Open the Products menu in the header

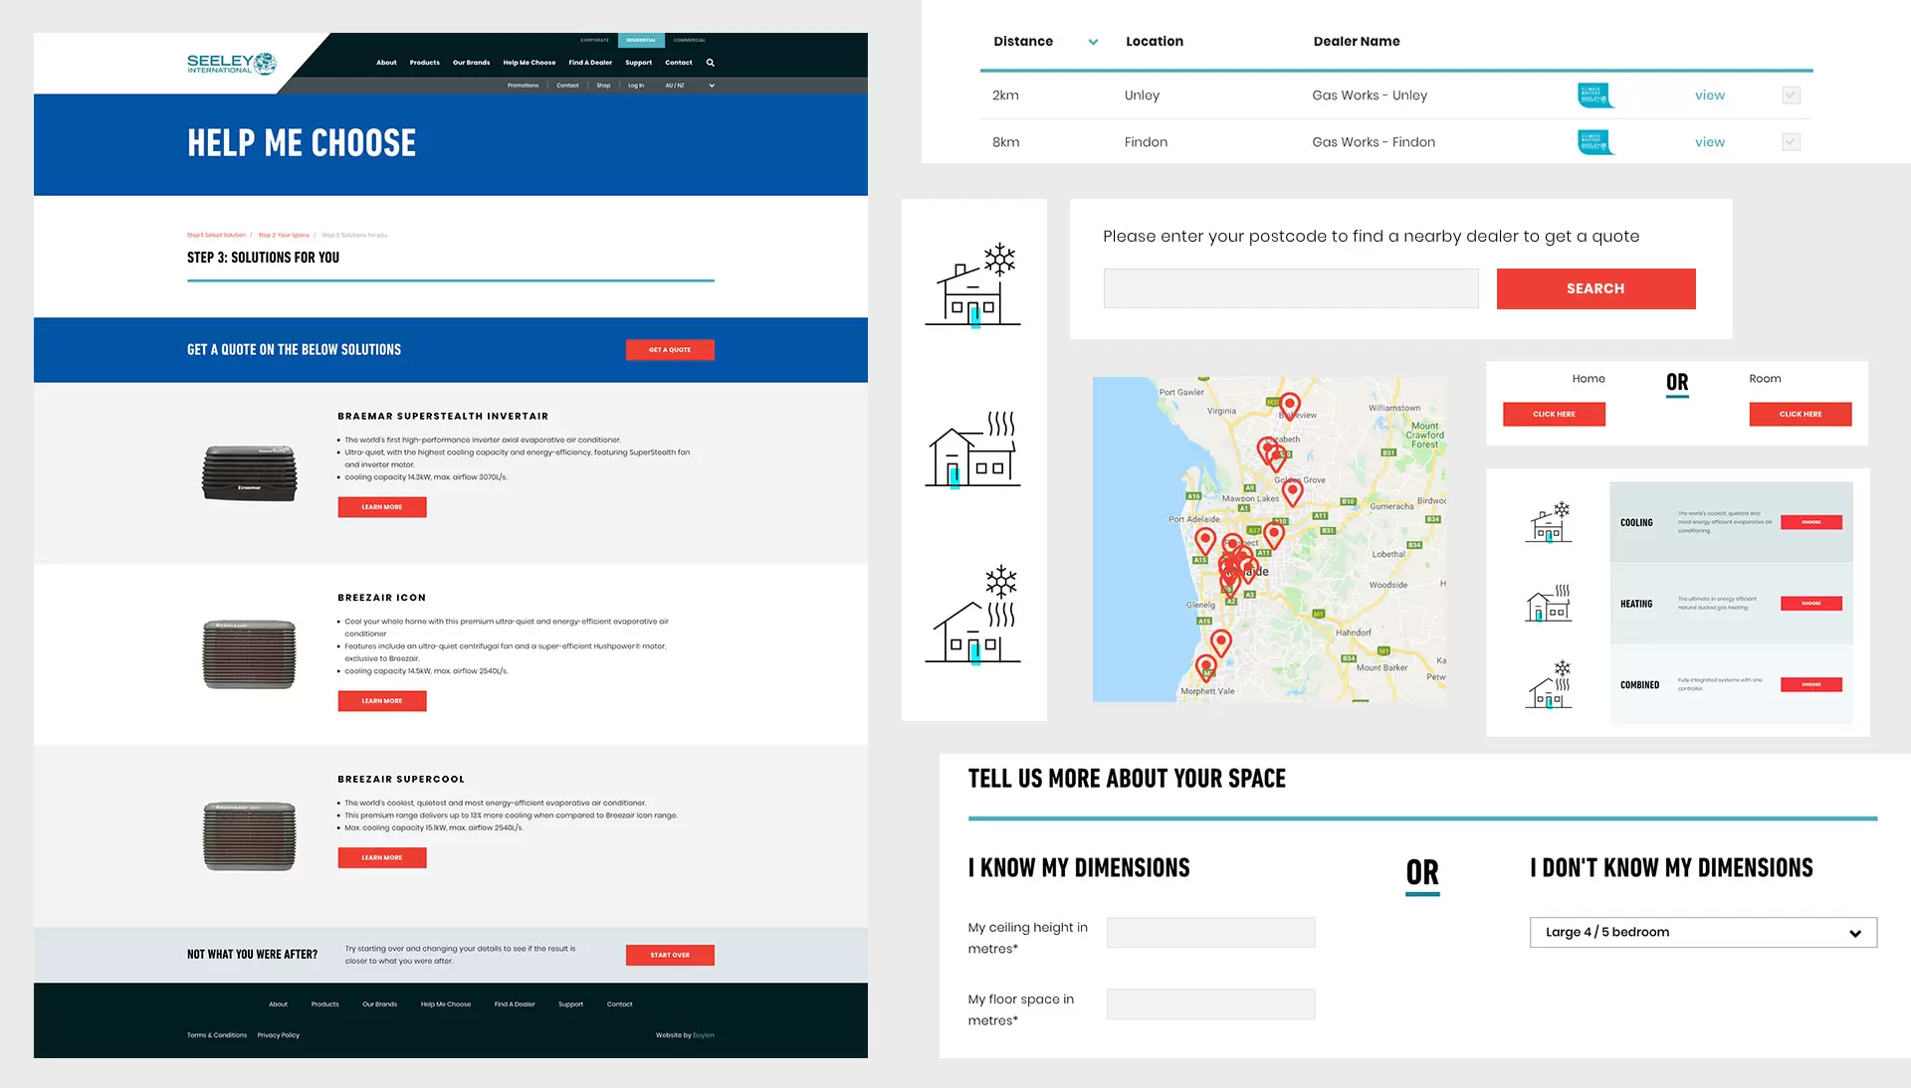click(424, 63)
